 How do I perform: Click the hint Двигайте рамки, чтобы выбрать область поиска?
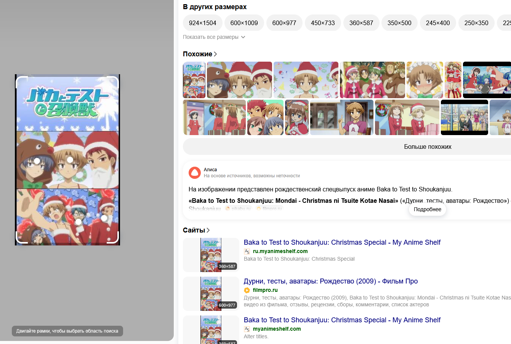(67, 331)
